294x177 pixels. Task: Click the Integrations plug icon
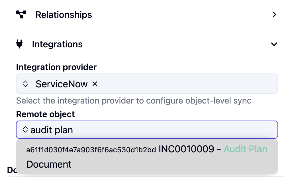tap(19, 44)
